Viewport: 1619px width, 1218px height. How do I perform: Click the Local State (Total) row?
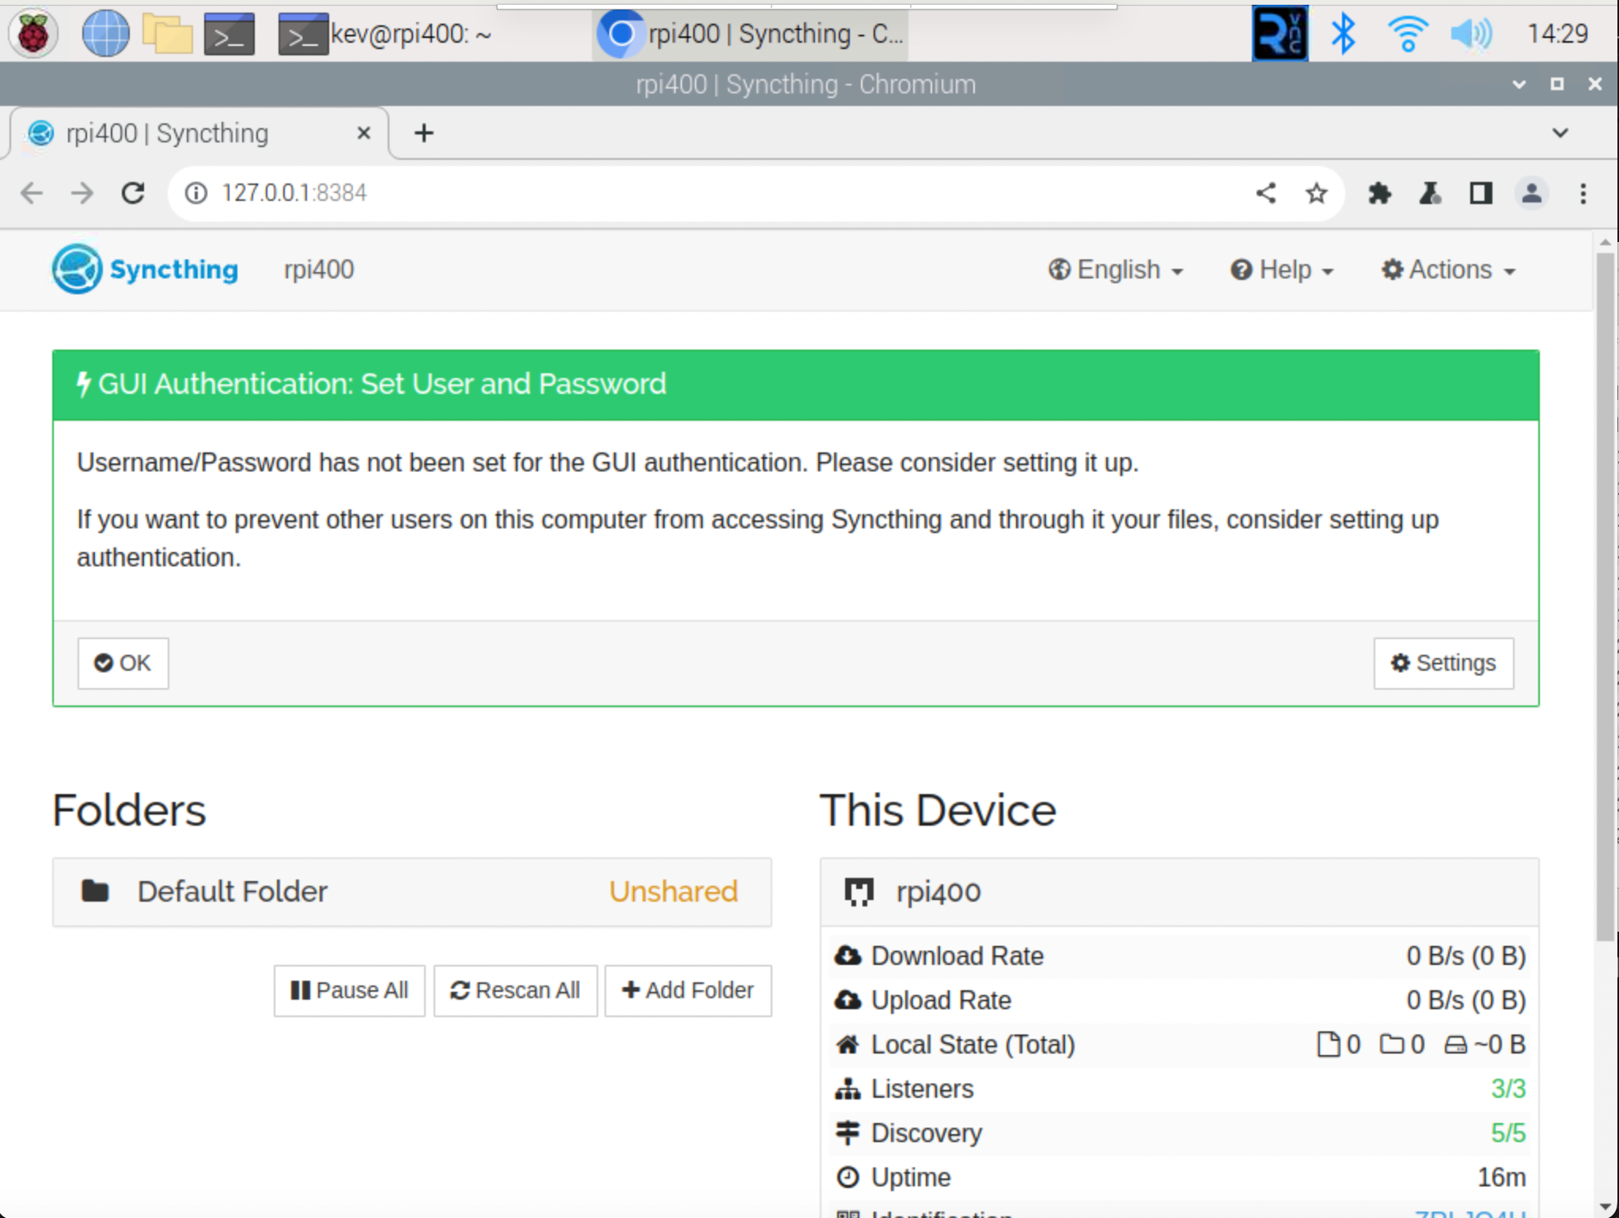[x=1179, y=1044]
